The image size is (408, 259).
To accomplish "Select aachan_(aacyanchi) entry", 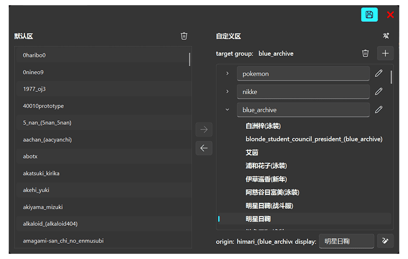I will 104,140.
